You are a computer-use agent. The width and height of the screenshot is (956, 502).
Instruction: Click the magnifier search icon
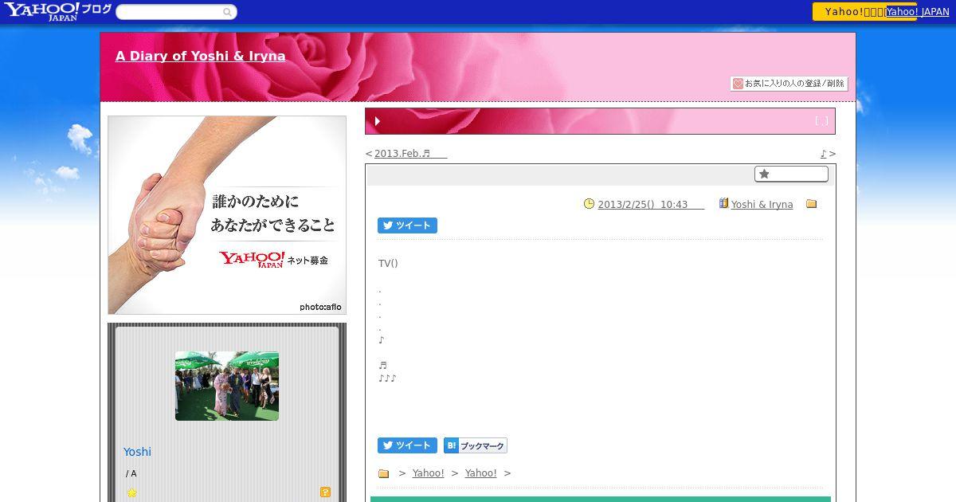coord(228,12)
